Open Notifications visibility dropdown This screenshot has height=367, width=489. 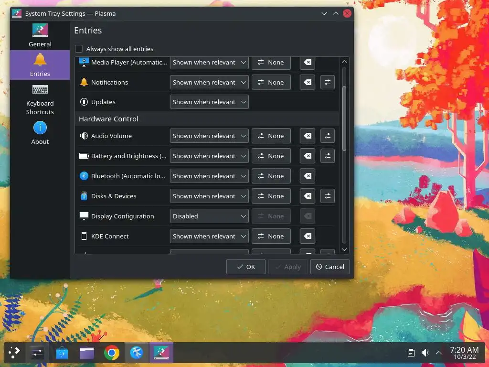click(x=209, y=82)
